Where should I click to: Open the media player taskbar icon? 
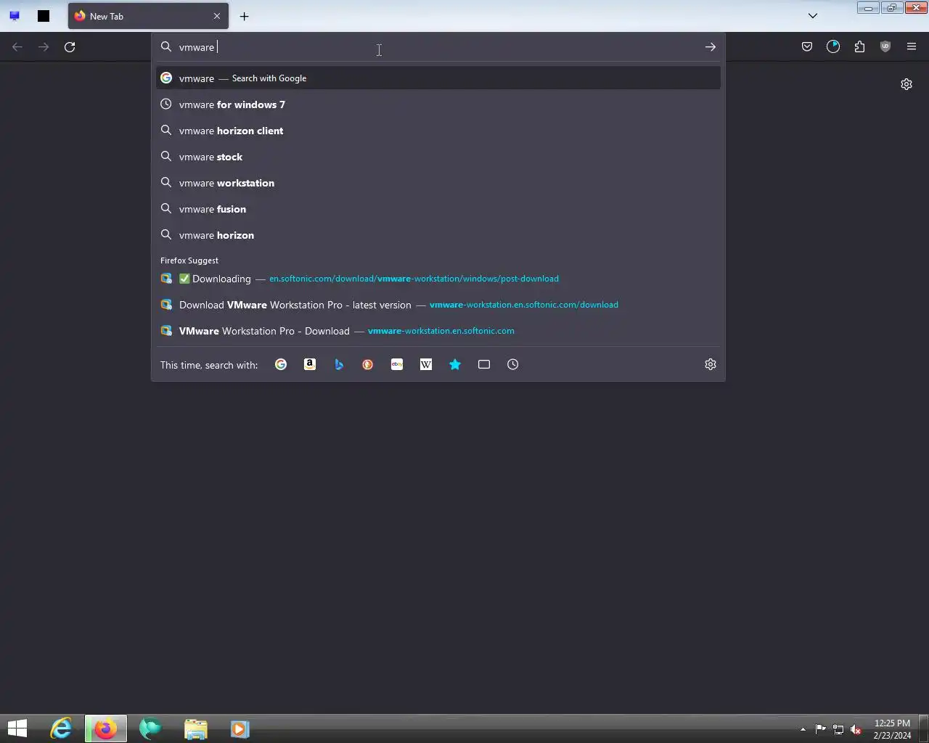pos(240,728)
